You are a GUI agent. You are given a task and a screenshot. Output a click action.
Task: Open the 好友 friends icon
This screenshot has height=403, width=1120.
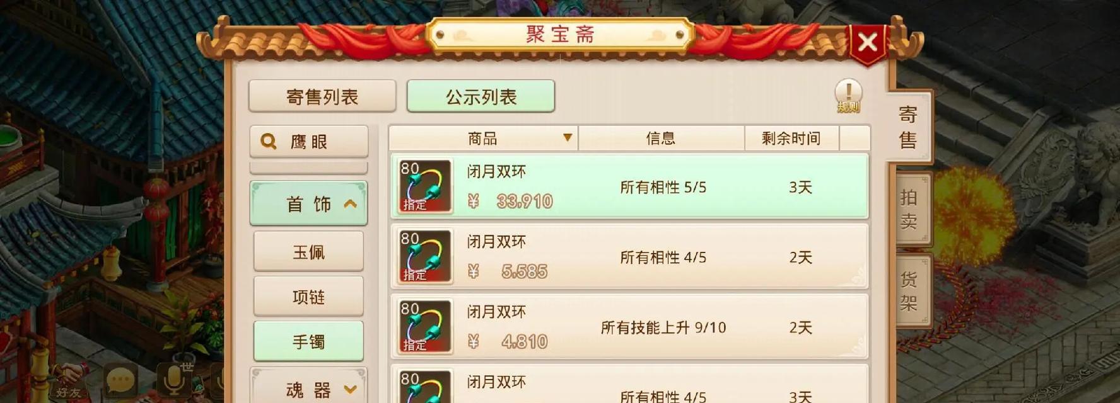[68, 382]
